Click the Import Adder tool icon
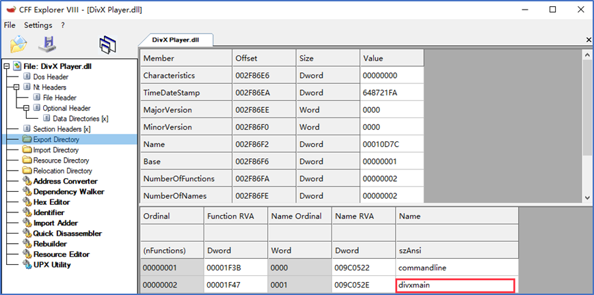The image size is (594, 295). coord(27,223)
